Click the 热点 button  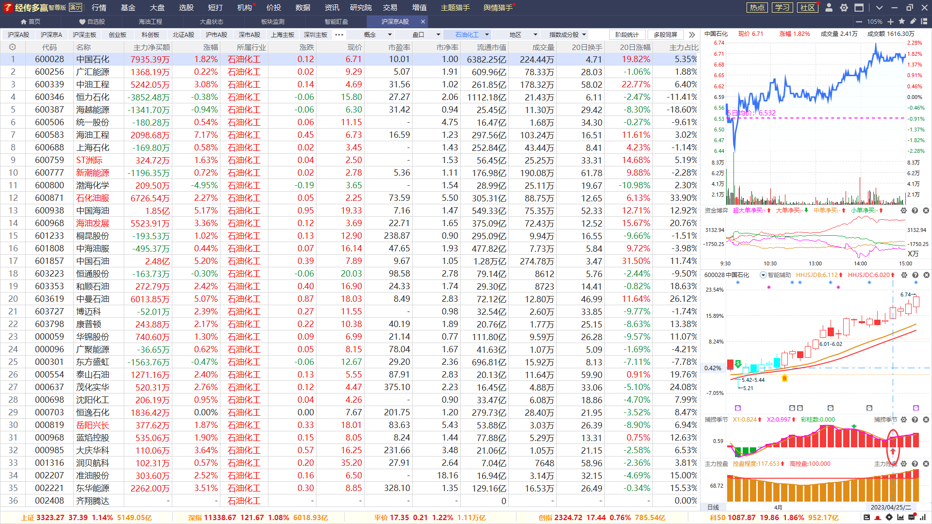click(757, 8)
